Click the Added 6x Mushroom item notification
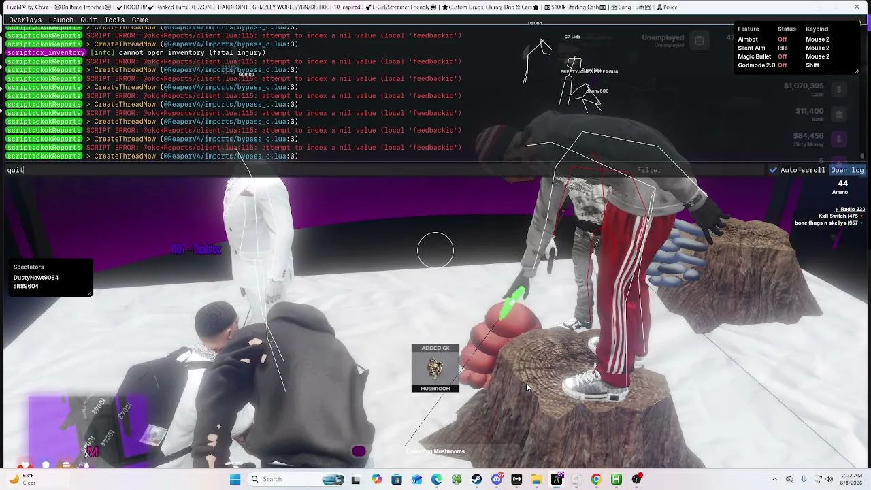 coord(435,368)
